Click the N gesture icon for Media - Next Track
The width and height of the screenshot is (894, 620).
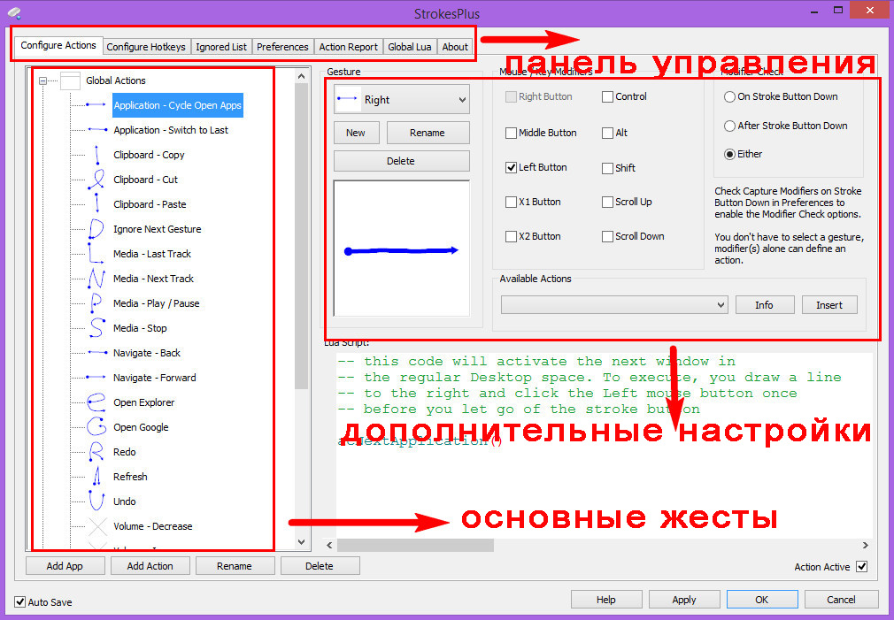(96, 279)
